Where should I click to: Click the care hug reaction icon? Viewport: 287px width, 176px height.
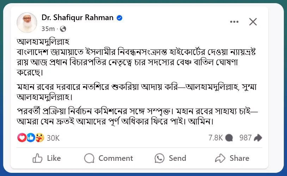tap(39, 138)
